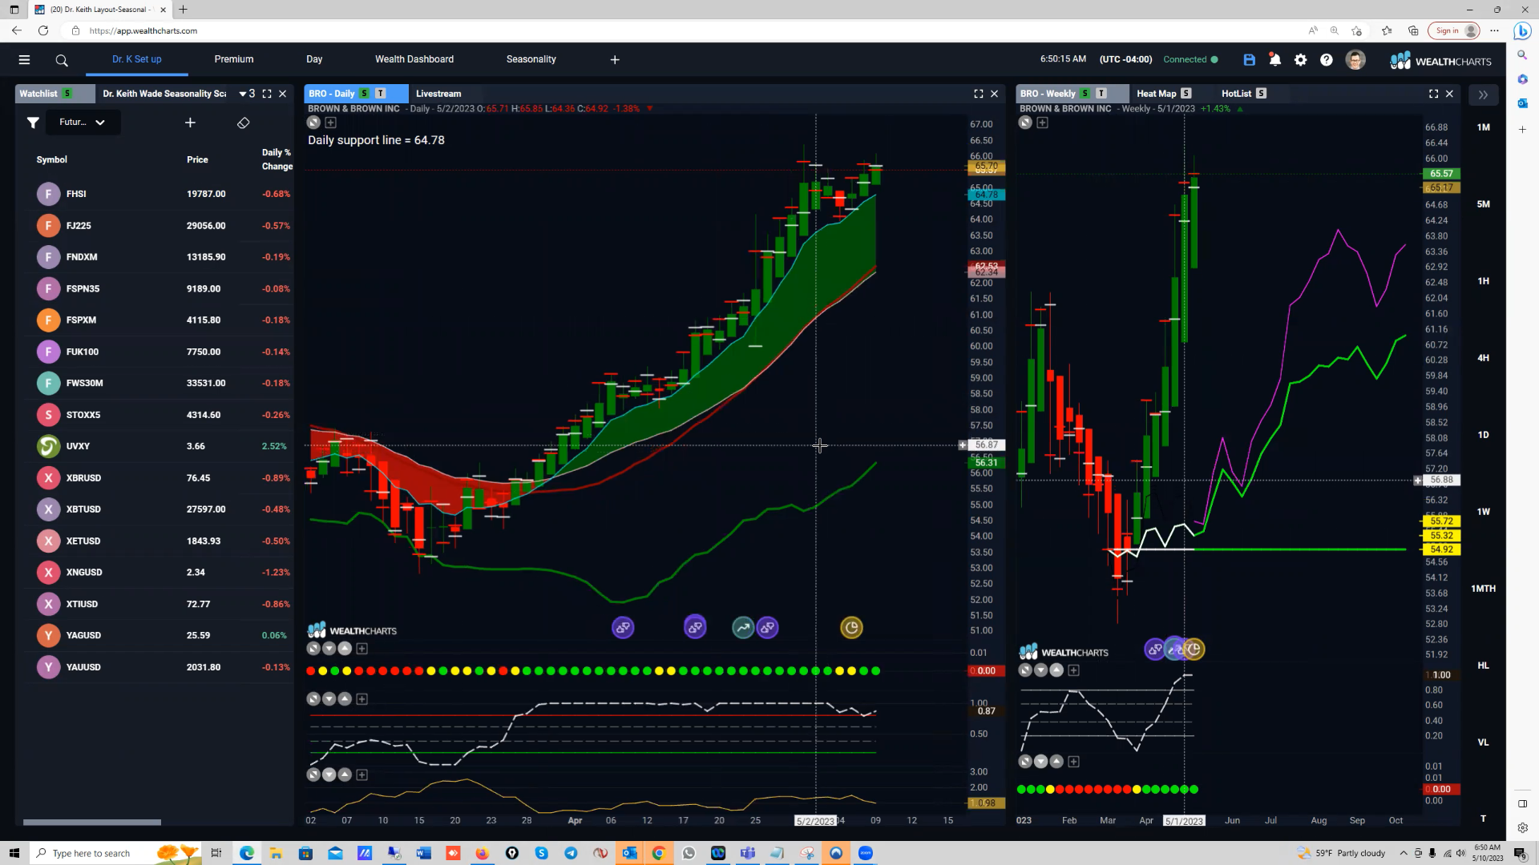Add indicator to weekly main chart pane
1539x865 pixels.
1042,123
